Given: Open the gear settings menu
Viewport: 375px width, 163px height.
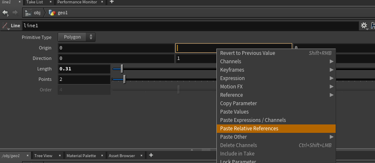Looking at the screenshot, I should pos(364,26).
